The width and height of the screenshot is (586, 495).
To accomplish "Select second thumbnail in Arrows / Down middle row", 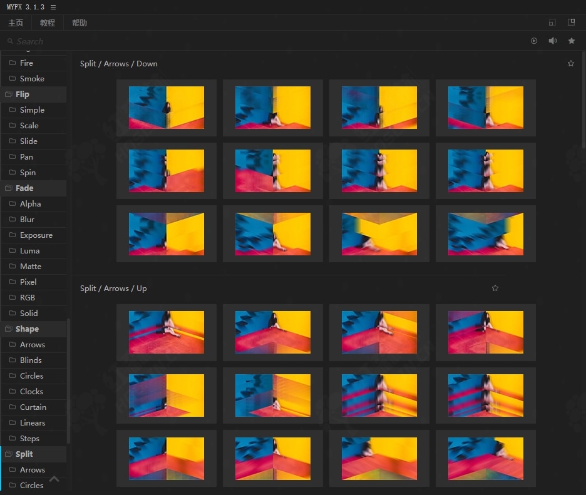I will [x=273, y=171].
